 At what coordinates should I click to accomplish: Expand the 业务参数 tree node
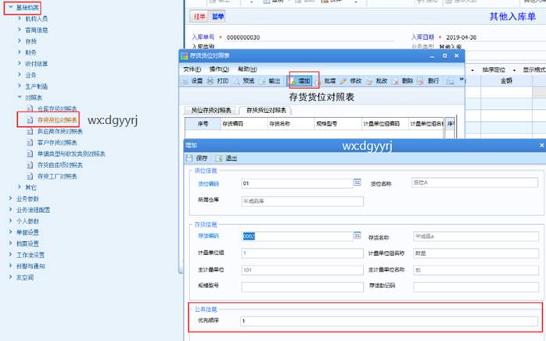[9, 198]
